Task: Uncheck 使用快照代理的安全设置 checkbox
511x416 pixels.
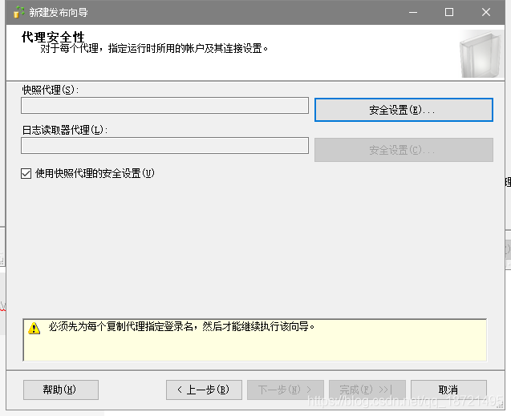Action: point(26,173)
